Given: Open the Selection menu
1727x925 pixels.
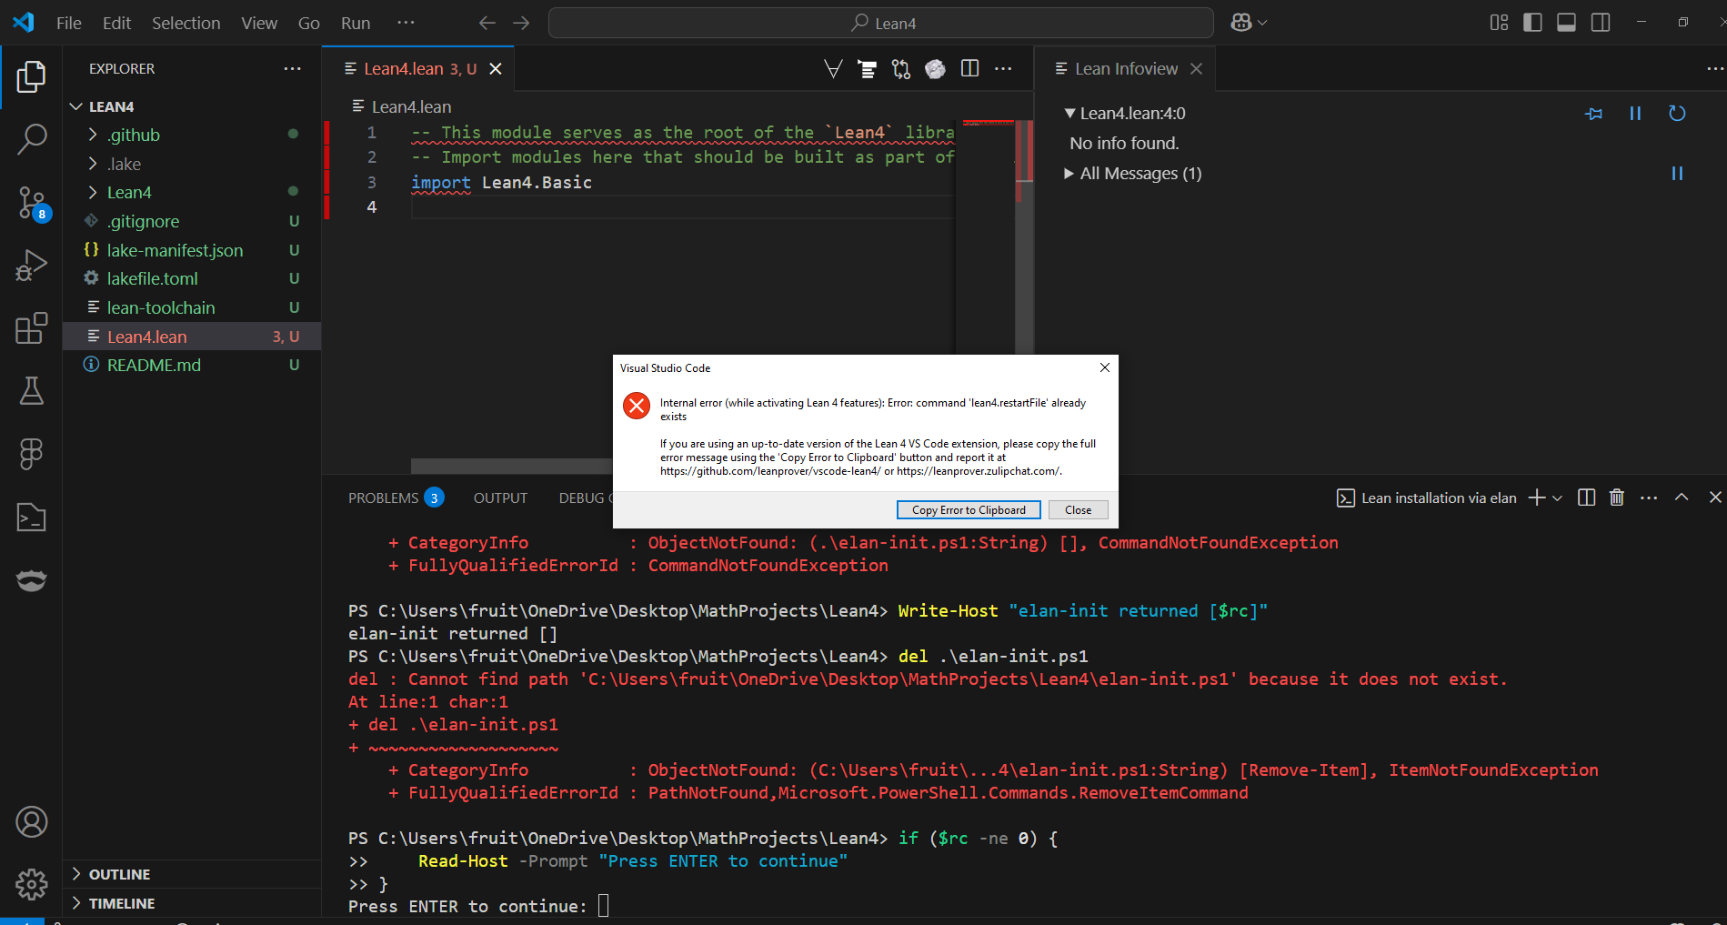Looking at the screenshot, I should (186, 23).
